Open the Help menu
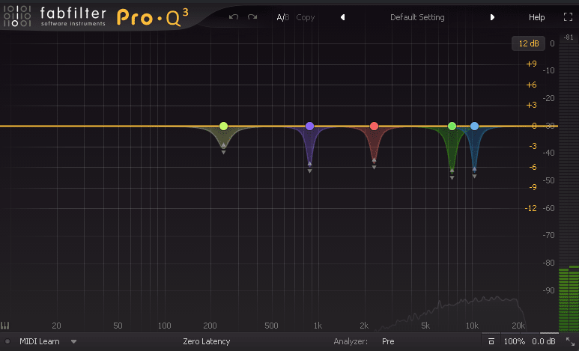The height and width of the screenshot is (351, 579). pos(536,17)
